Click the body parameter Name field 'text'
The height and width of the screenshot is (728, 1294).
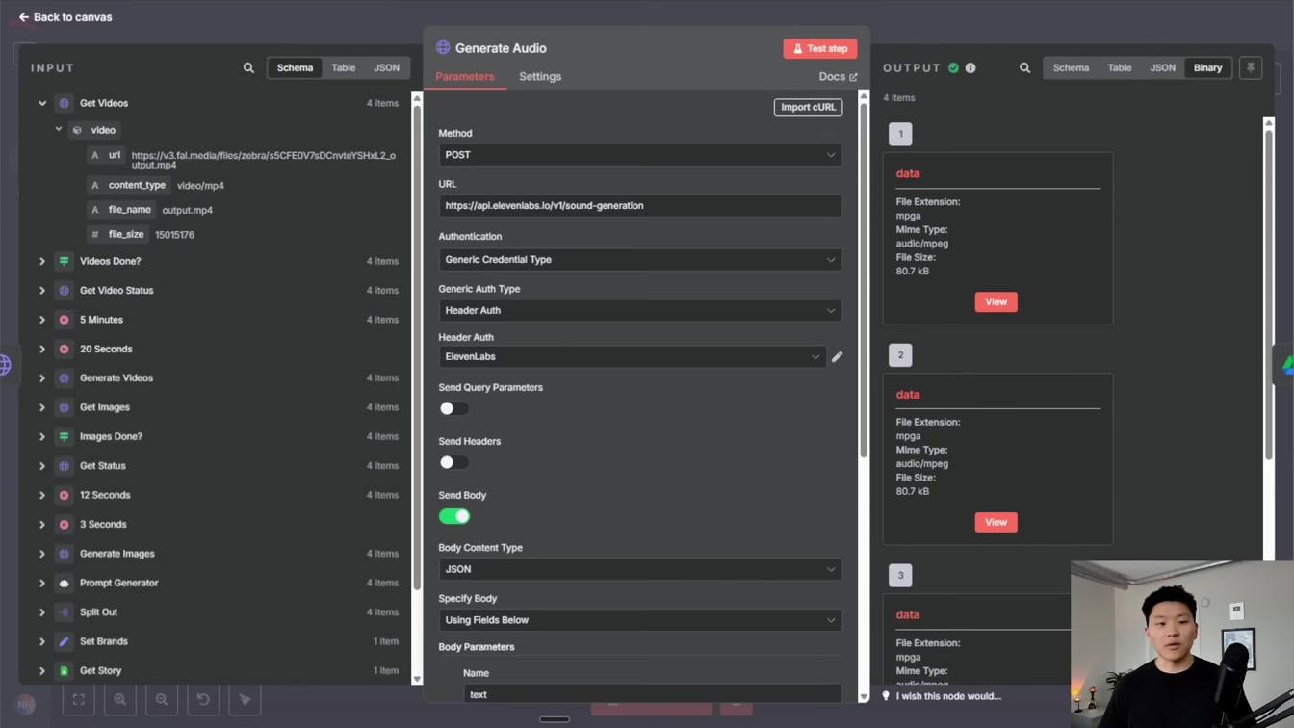[x=653, y=694]
